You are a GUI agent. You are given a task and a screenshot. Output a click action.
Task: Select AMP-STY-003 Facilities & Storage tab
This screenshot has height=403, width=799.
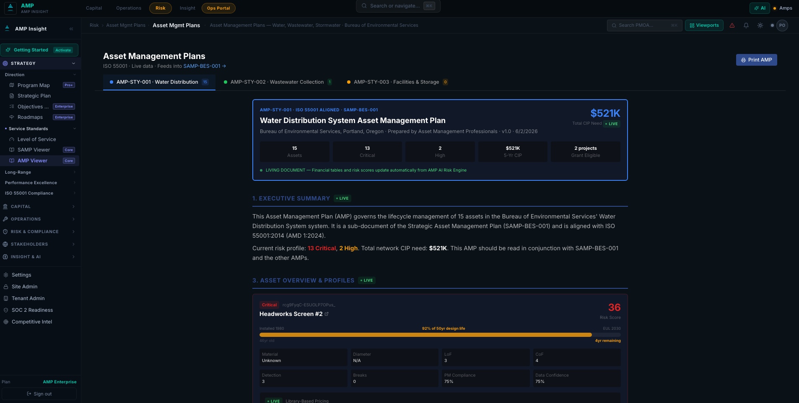click(x=397, y=82)
